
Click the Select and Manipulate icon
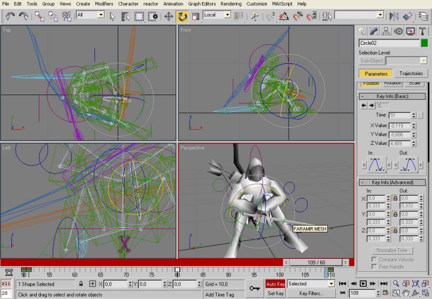[255, 17]
